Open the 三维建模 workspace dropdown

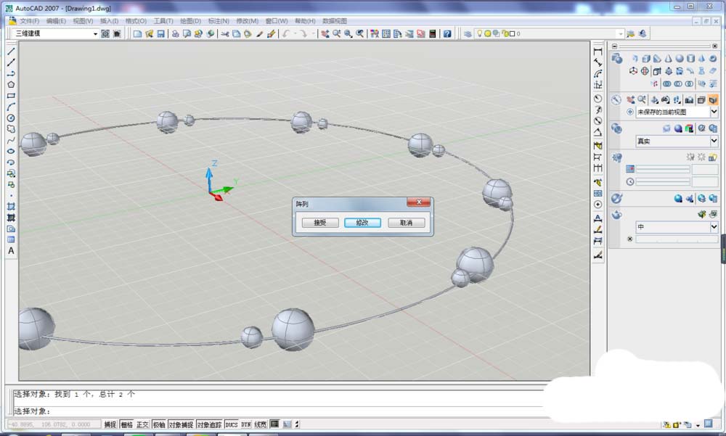pyautogui.click(x=95, y=34)
